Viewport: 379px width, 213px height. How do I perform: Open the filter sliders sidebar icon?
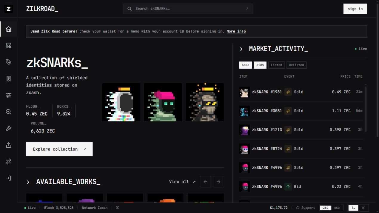8,95
